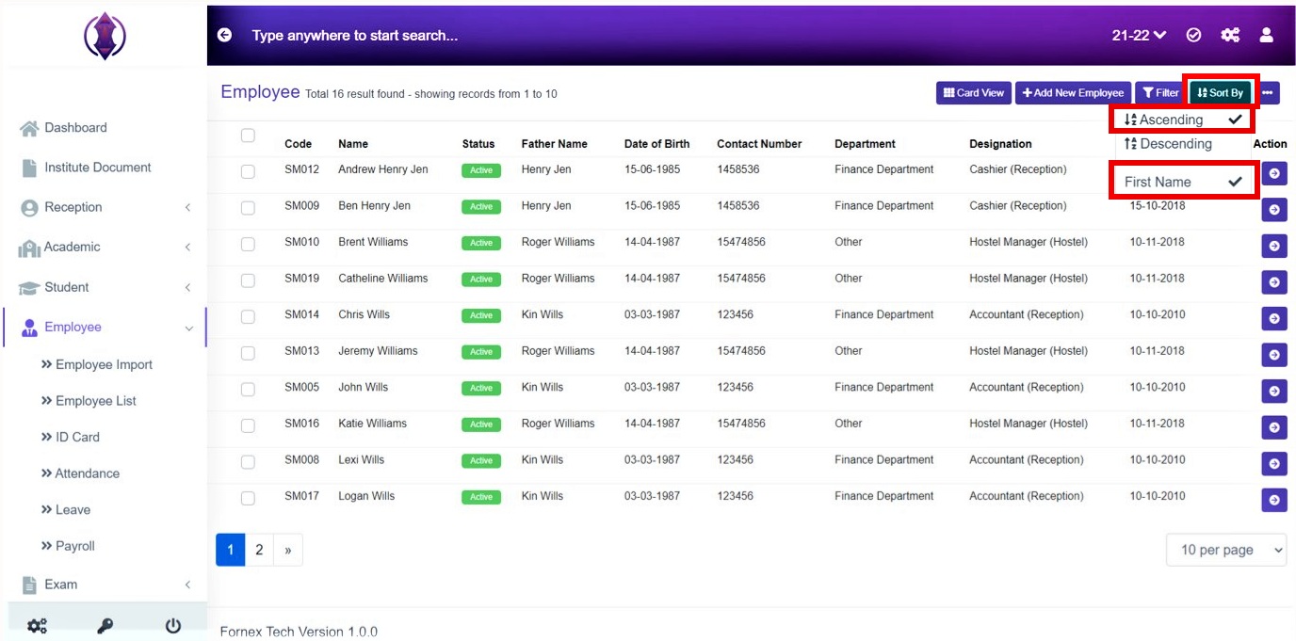Toggle the select-all checkbox in table header
The image size is (1296, 641).
248,136
